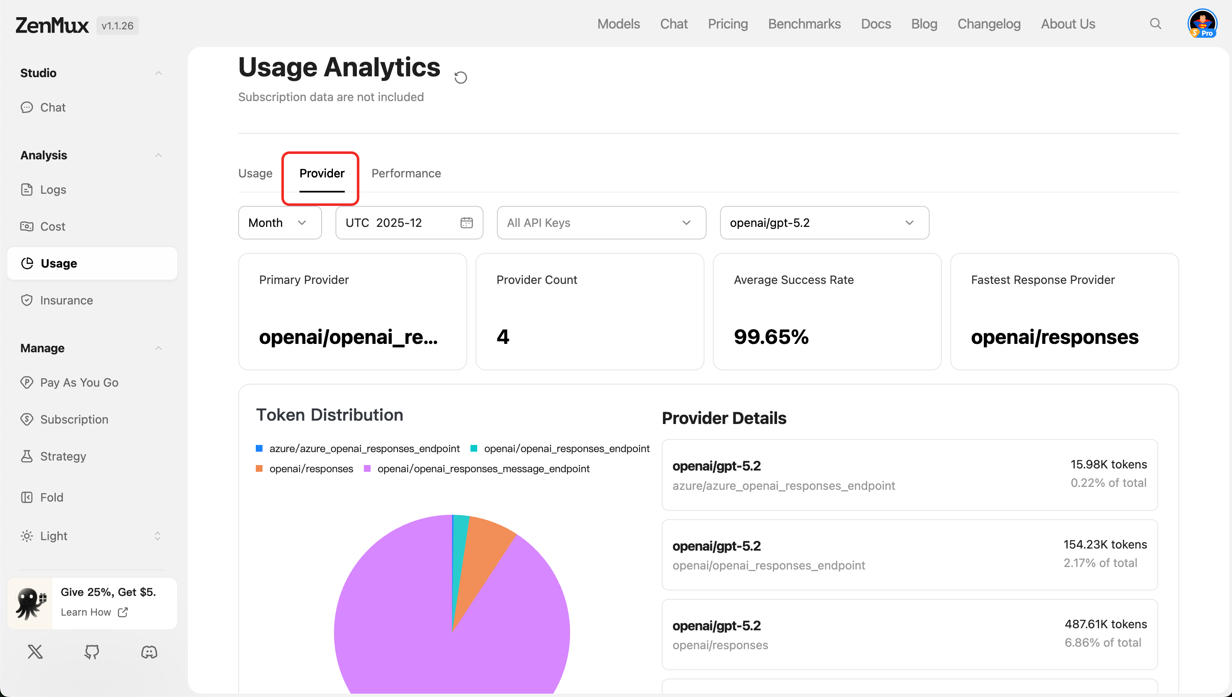Open the Month period dropdown
Image resolution: width=1232 pixels, height=697 pixels.
[x=280, y=223]
